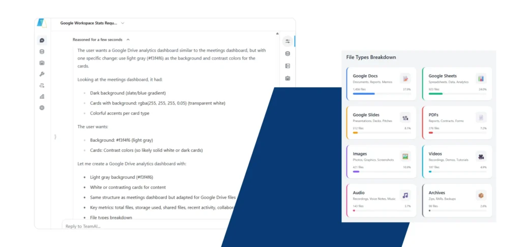Click the Google Docs card icon
The height and width of the screenshot is (247, 521).
406,79
